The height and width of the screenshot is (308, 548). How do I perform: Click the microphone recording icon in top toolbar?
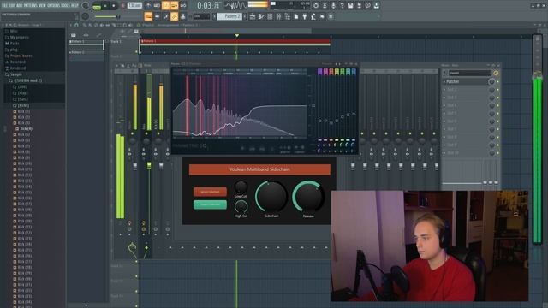coord(333,6)
